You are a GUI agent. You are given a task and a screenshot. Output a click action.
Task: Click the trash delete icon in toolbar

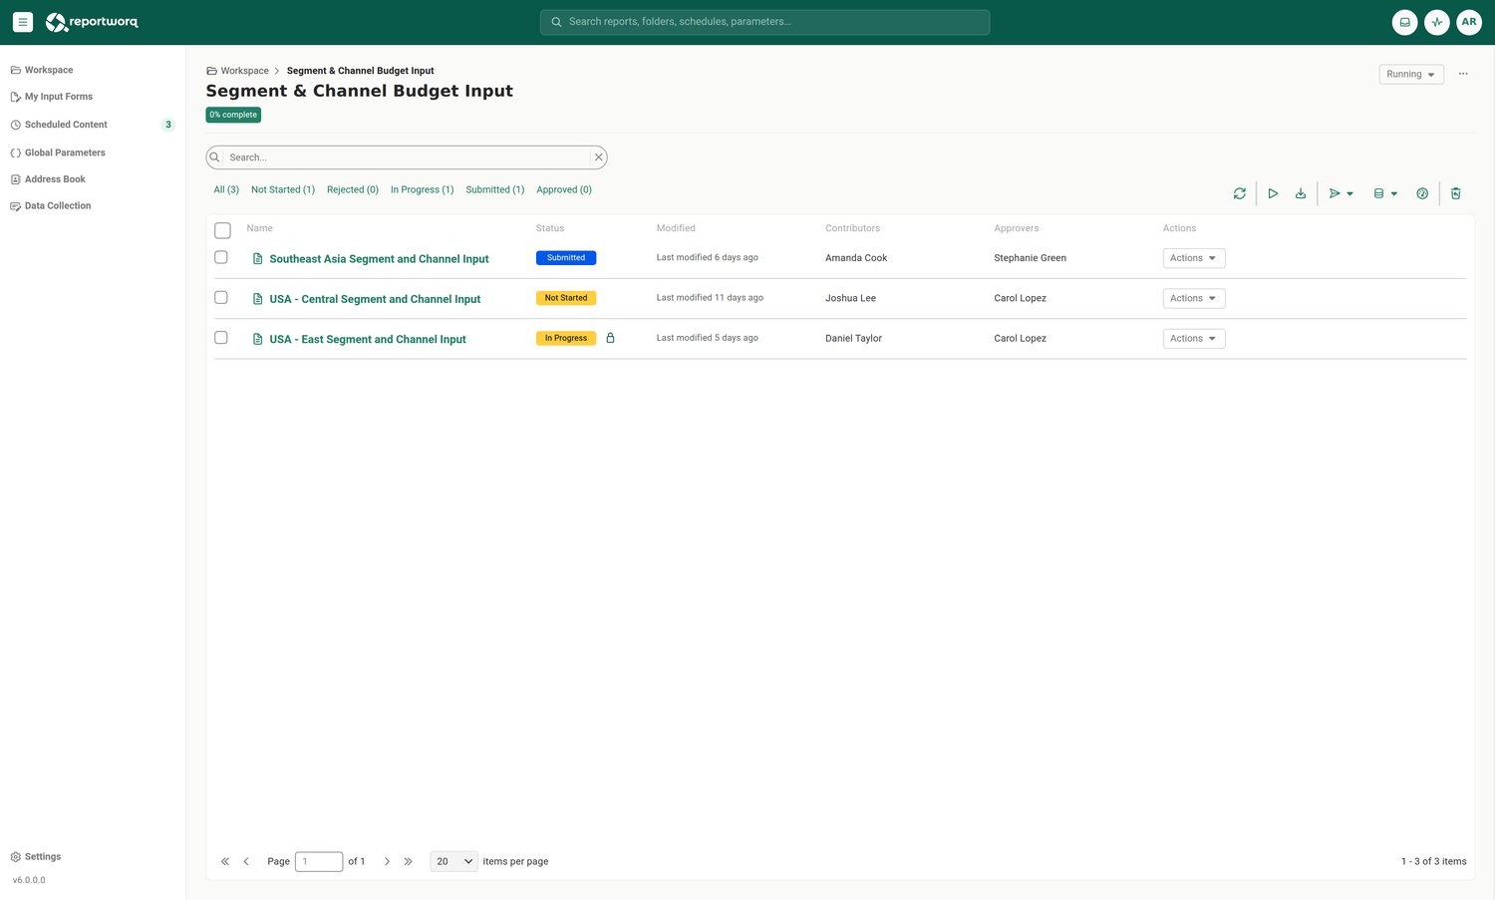click(1455, 193)
